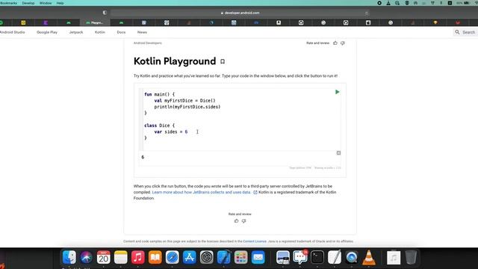Viewport: 478px width, 269px height.
Task: Click the 'fun main() {' code line
Action: tap(159, 94)
